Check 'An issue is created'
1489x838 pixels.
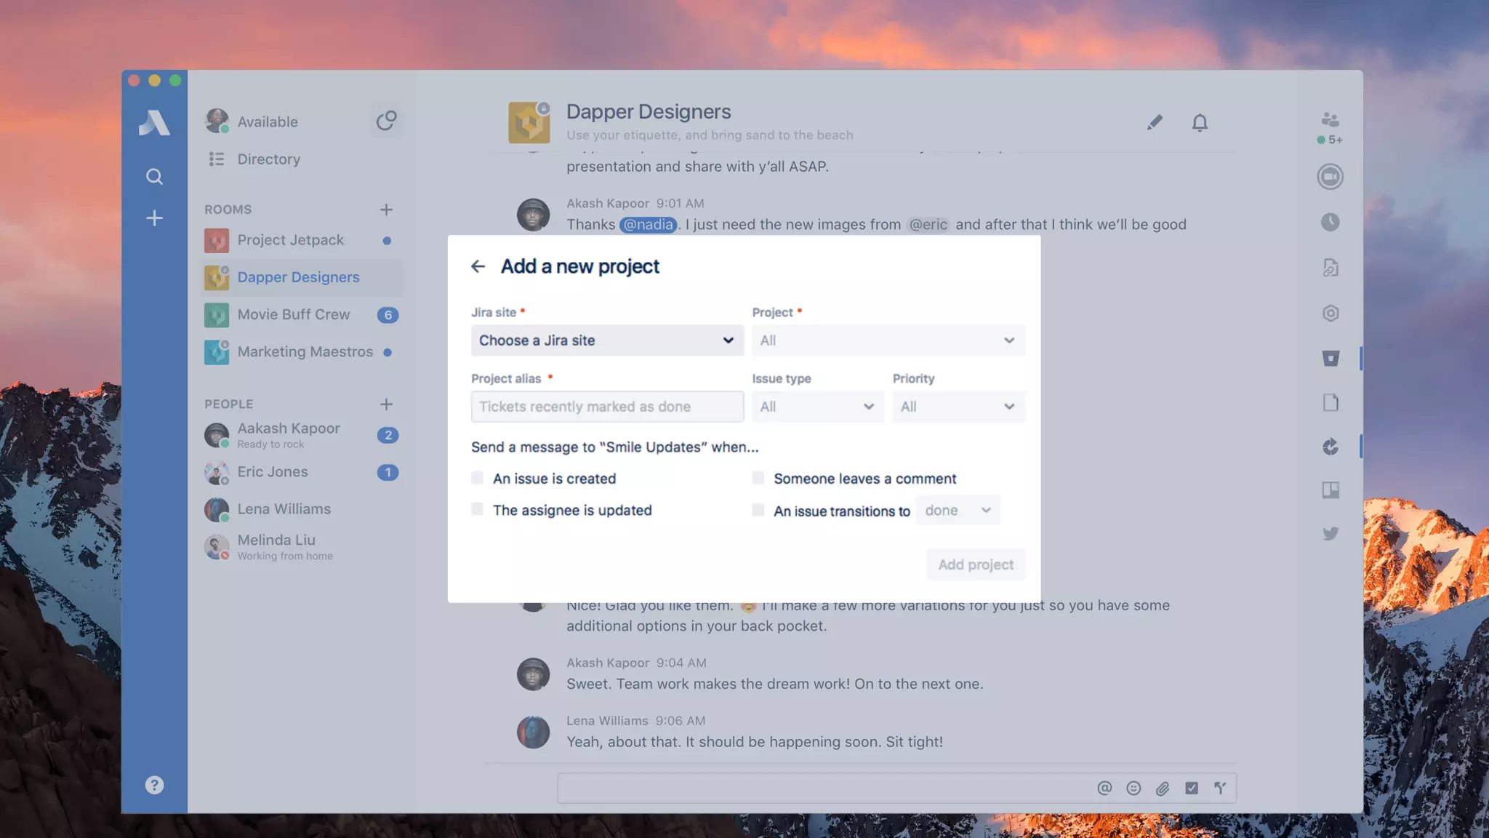pos(478,478)
